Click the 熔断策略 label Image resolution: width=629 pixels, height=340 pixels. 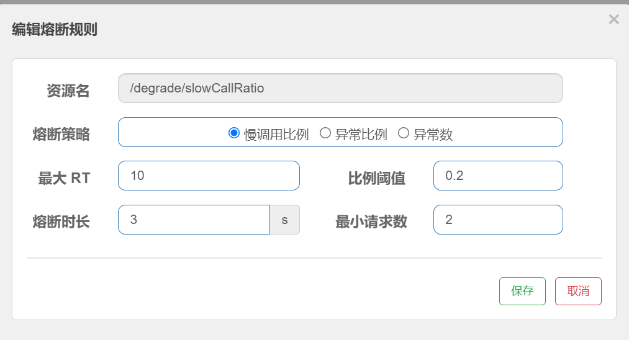61,134
